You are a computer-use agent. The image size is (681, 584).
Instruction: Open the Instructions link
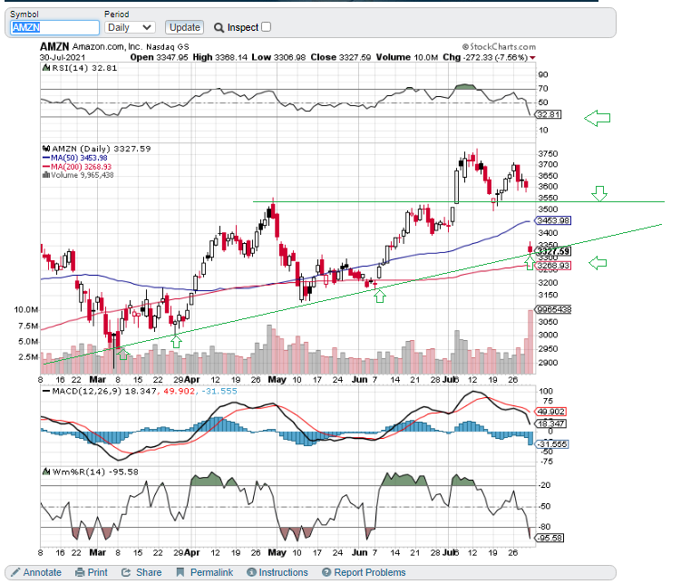click(283, 572)
